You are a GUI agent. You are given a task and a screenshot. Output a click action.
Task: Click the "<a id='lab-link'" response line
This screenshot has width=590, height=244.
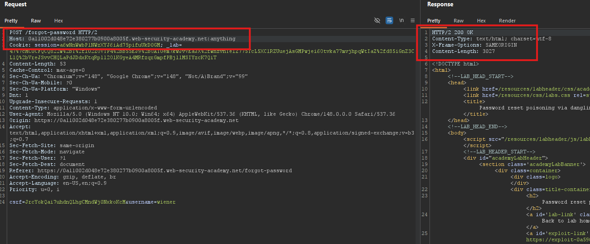[558, 215]
